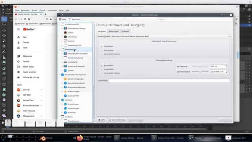
Task: Switch to the Erweitert tab
Action: [125, 32]
